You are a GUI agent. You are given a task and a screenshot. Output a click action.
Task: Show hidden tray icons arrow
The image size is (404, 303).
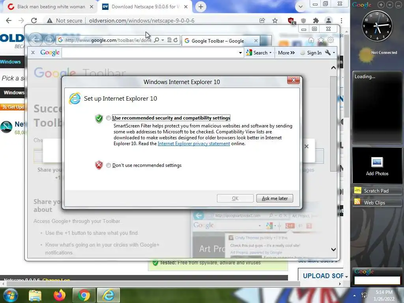355,295
